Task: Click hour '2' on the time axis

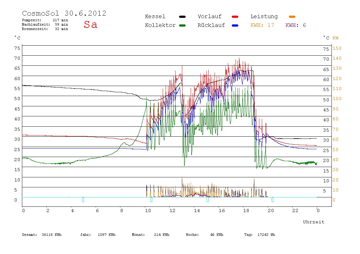Action: tap(48, 211)
